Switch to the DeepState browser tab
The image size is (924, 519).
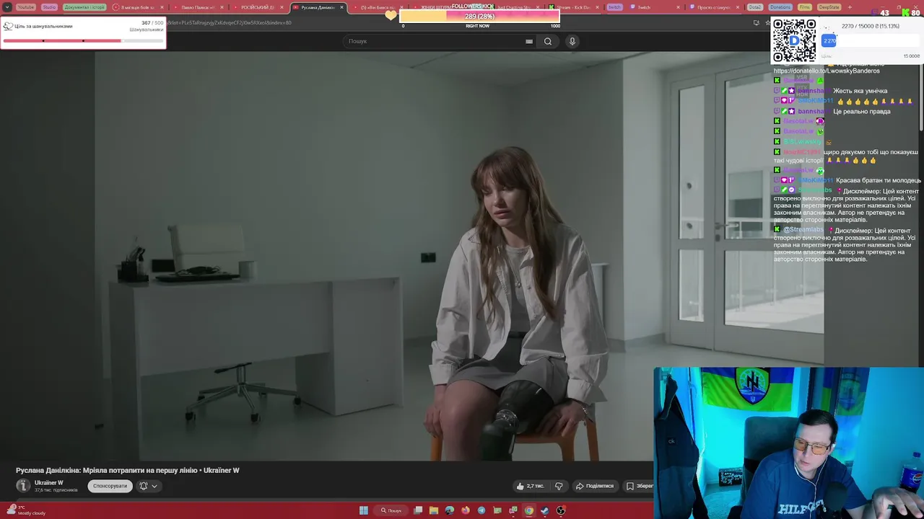point(829,7)
